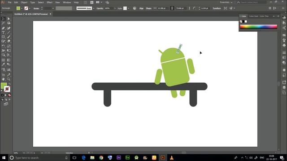Click the Stroke label link
This screenshot has width=287, height=161.
[x=36, y=8]
